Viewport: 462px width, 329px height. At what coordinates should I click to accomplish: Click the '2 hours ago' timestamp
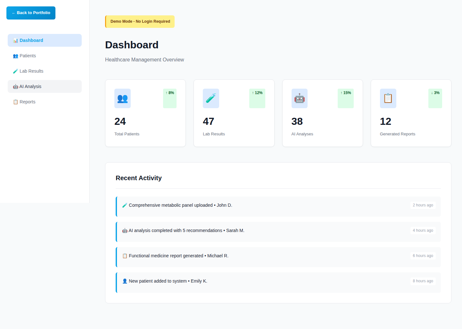423,205
